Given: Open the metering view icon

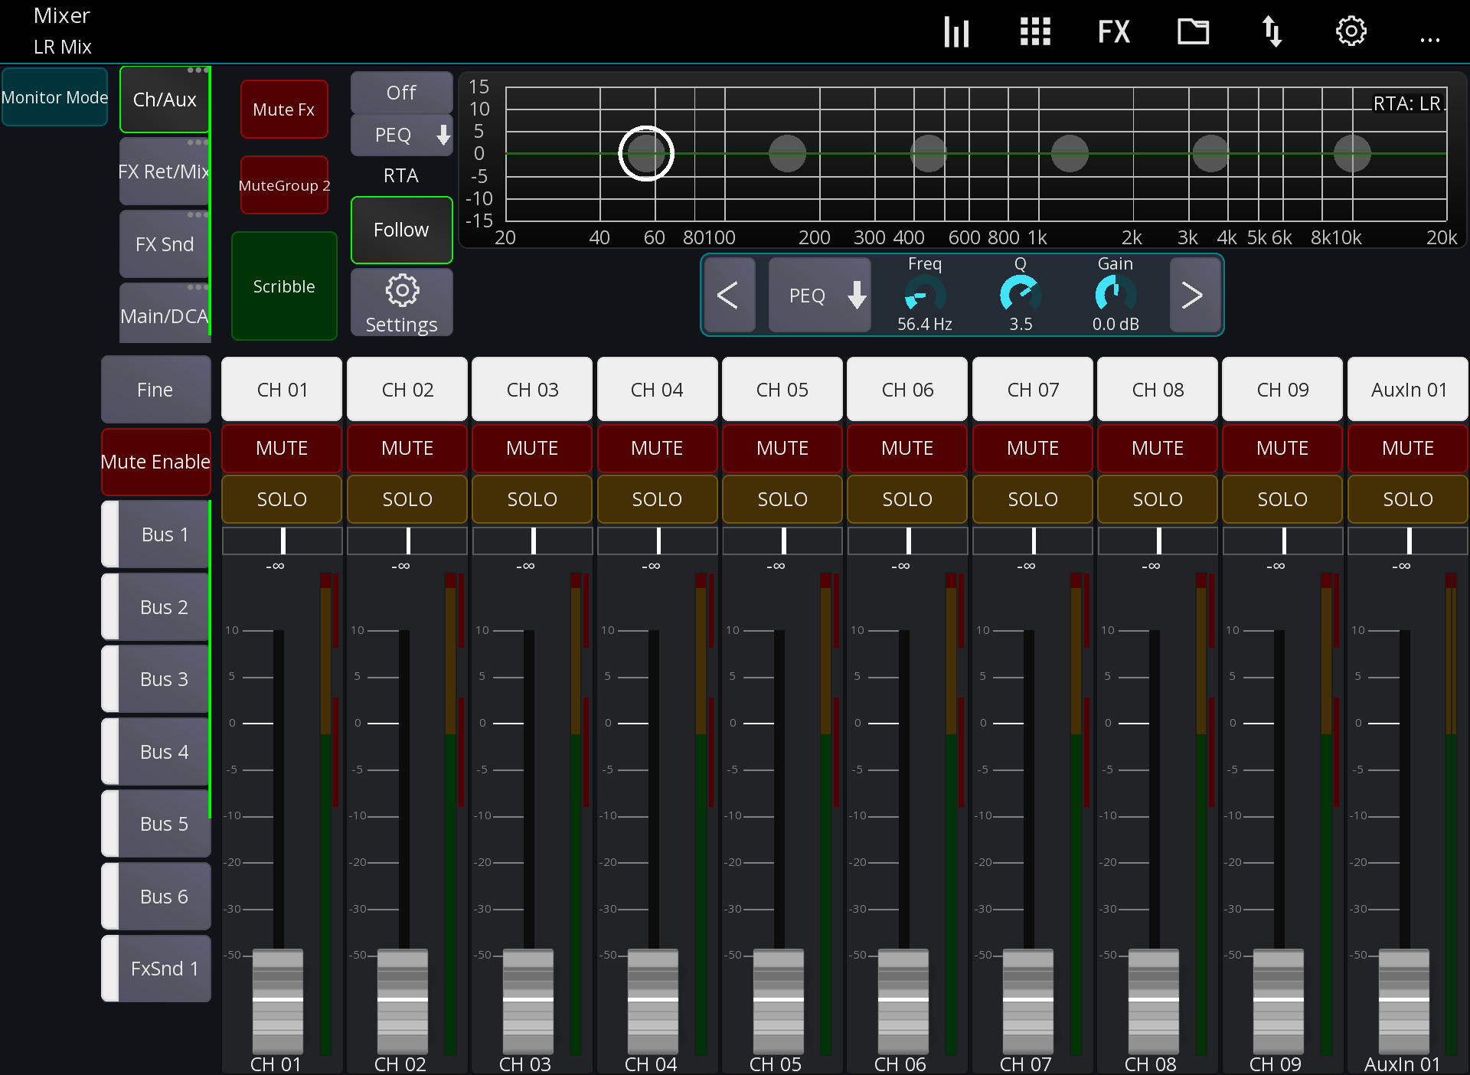Looking at the screenshot, I should click(x=955, y=31).
